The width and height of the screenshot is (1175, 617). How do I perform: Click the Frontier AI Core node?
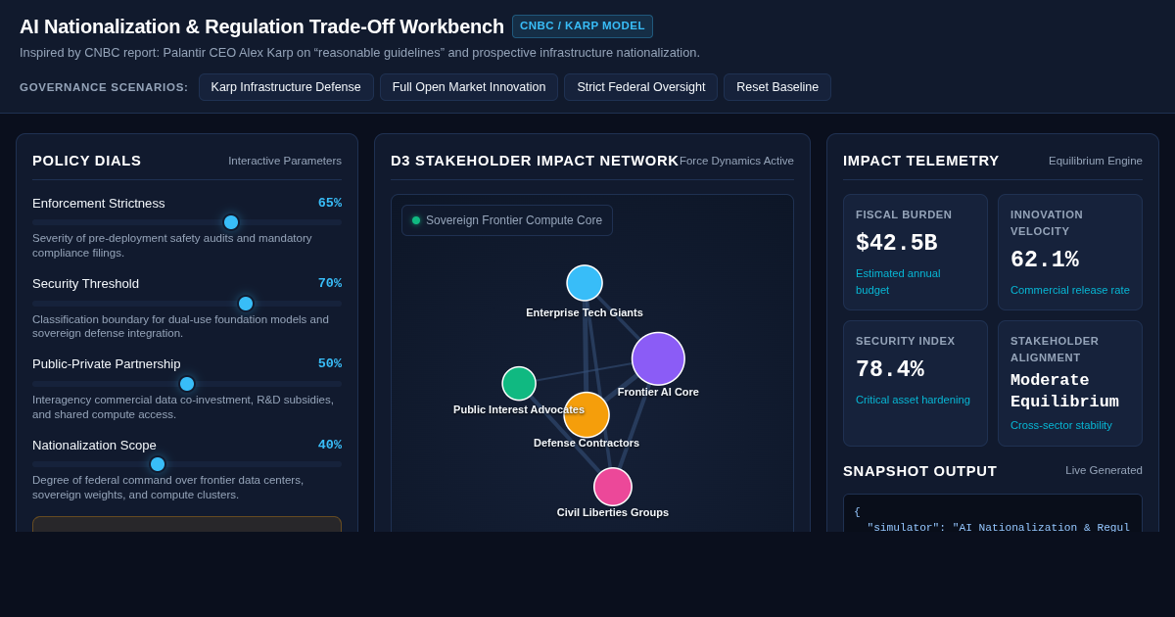[x=658, y=358]
